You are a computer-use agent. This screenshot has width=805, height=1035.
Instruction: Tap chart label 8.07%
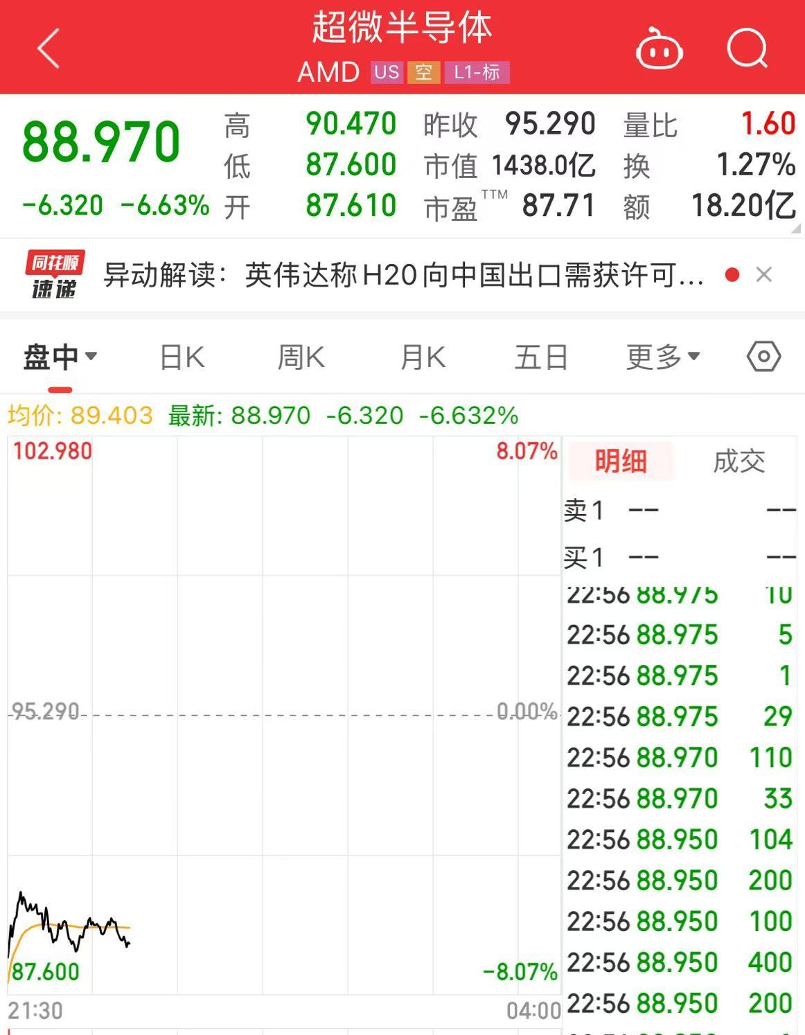point(527,451)
